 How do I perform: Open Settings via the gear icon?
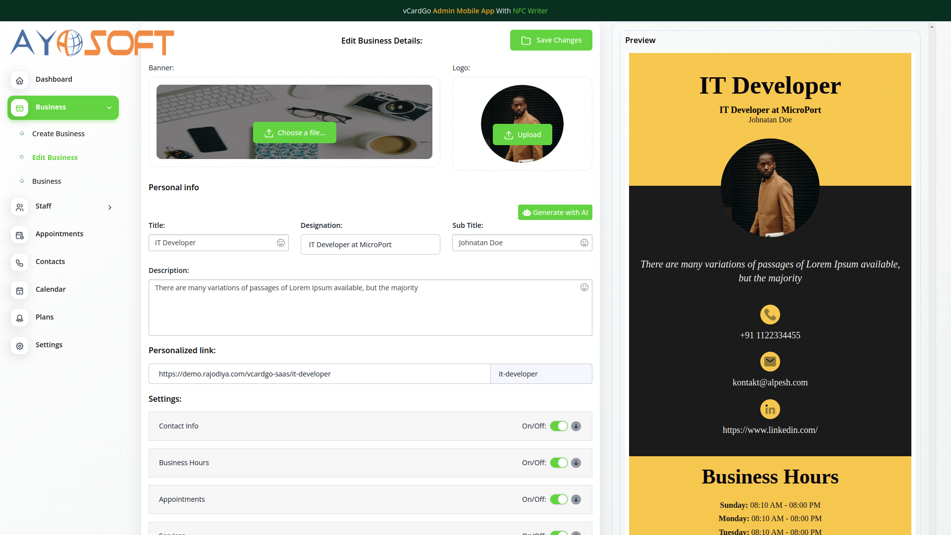click(19, 346)
